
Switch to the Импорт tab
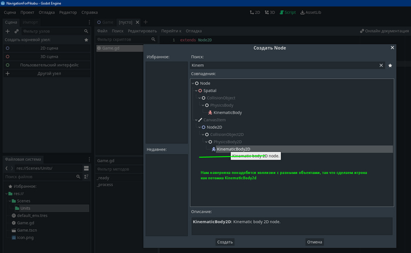coord(30,22)
